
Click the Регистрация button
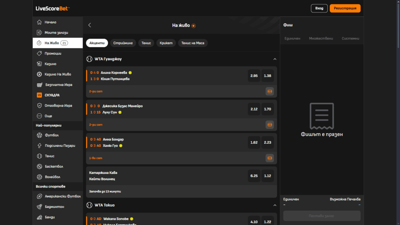pos(345,8)
